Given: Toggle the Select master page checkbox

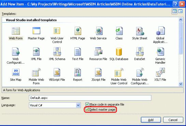Looking at the screenshot, I should click(x=87, y=110).
